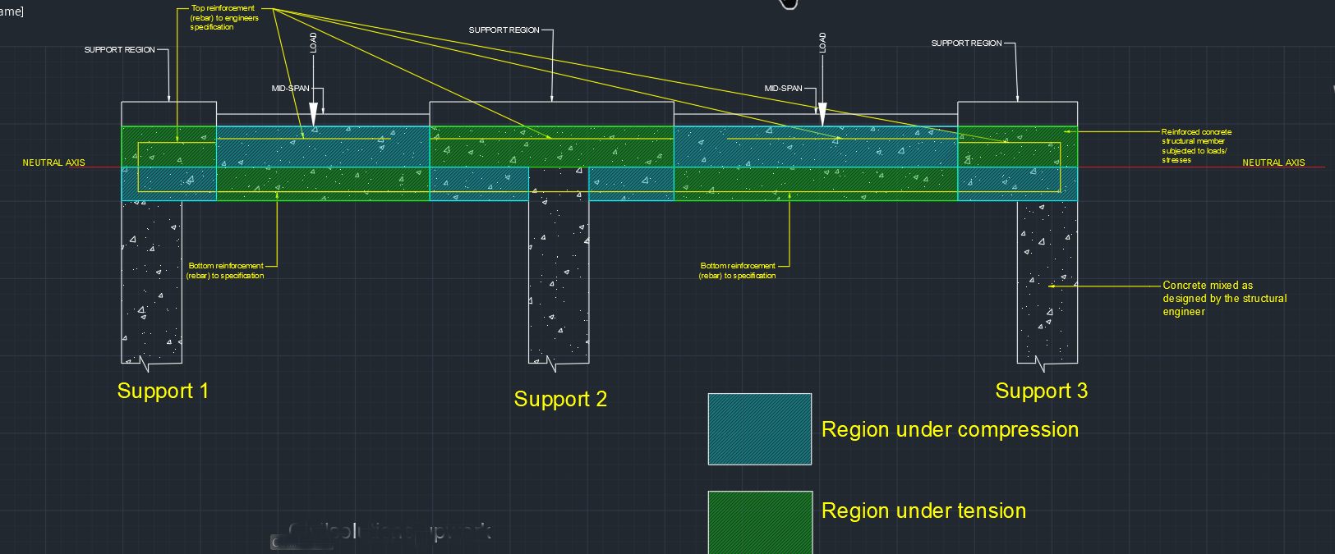This screenshot has height=554, width=1335.
Task: Click the right LOAD arrow head
Action: click(822, 114)
